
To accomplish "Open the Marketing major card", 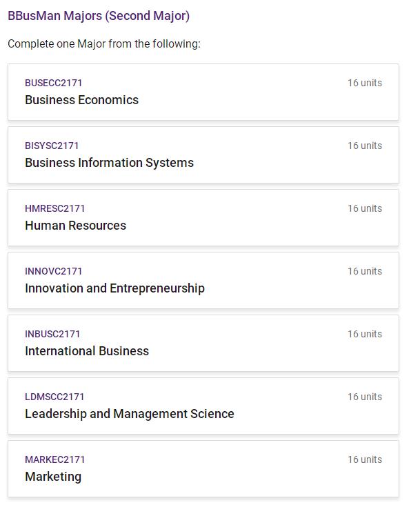I will pos(203,469).
